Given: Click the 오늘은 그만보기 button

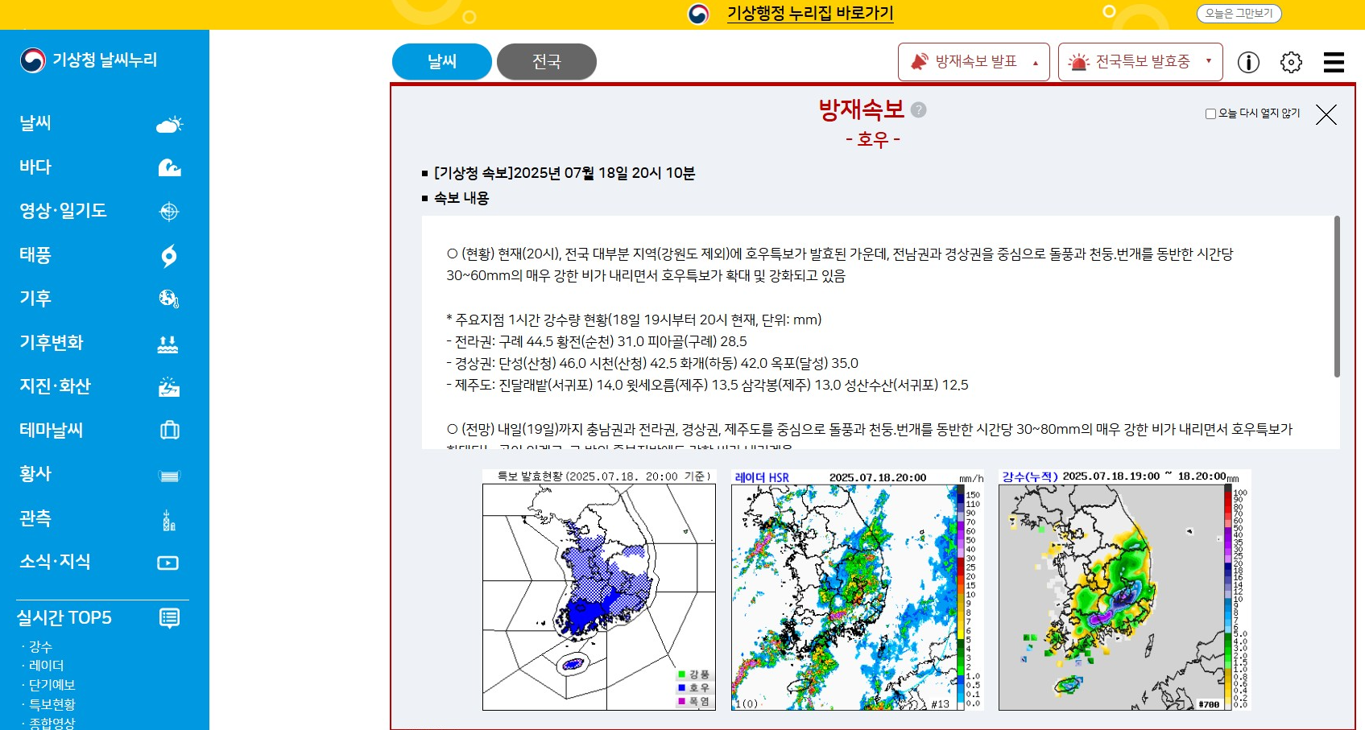Looking at the screenshot, I should coord(1239,14).
